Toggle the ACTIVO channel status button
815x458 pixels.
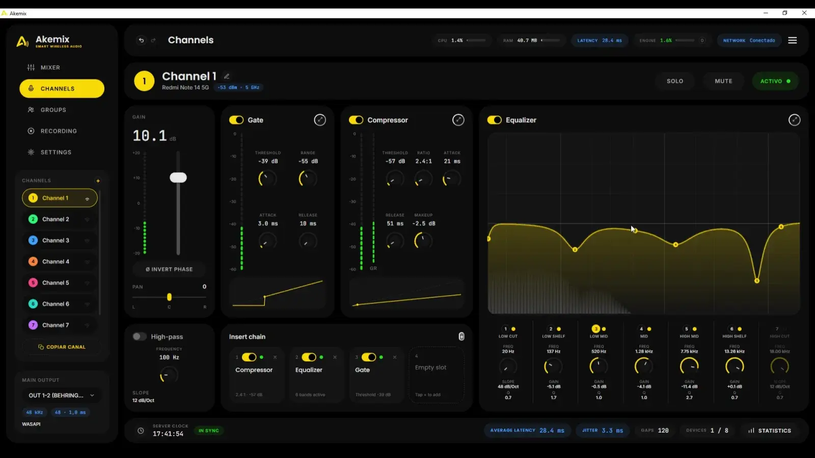click(775, 81)
